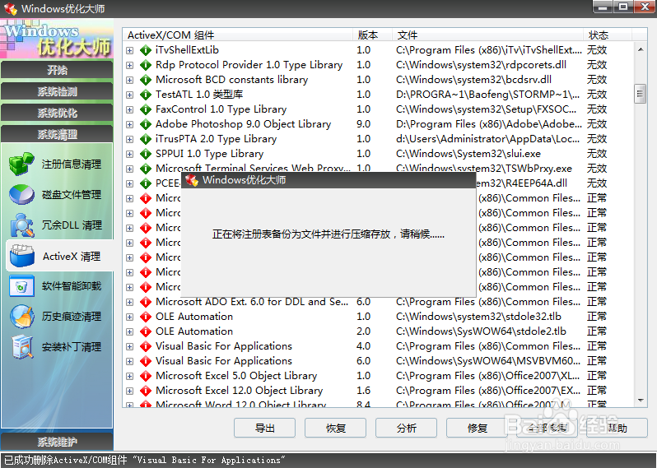Click red icon beside OLE Automation version 1.0
Image resolution: width=657 pixels, height=468 pixels.
coord(146,317)
